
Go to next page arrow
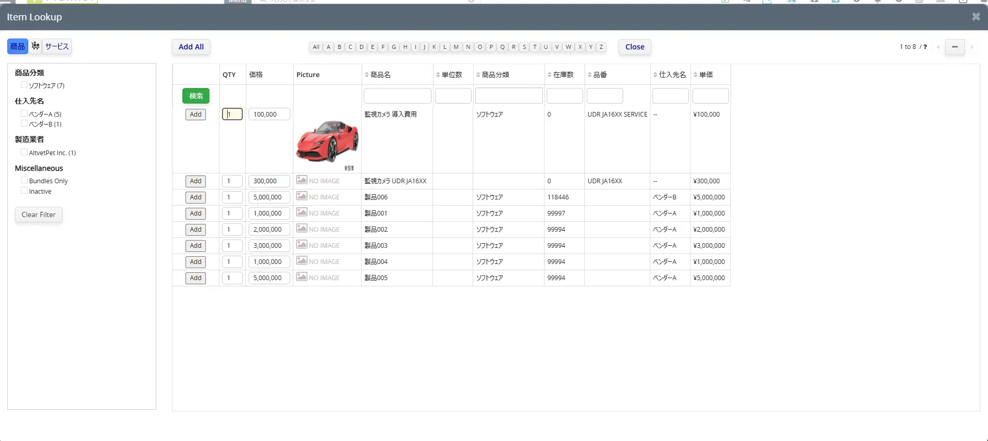pos(972,47)
